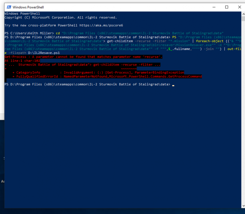Click the maximize button
245x214 pixels.
coord(227,7)
